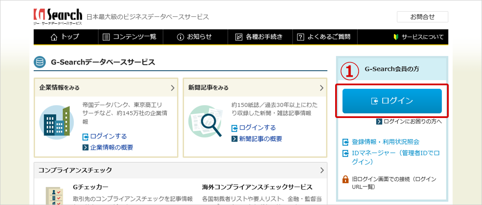Expand the 企業情報をみる chevron arrow
The image size is (482, 205).
(x=172, y=88)
